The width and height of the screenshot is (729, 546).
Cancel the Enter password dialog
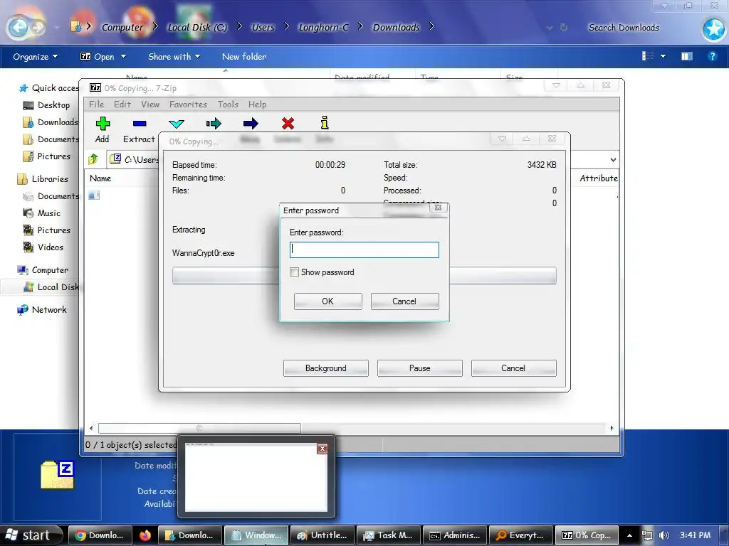coord(404,301)
